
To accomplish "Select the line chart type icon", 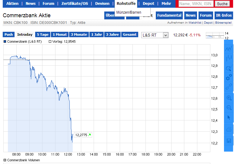I will 229,48.
